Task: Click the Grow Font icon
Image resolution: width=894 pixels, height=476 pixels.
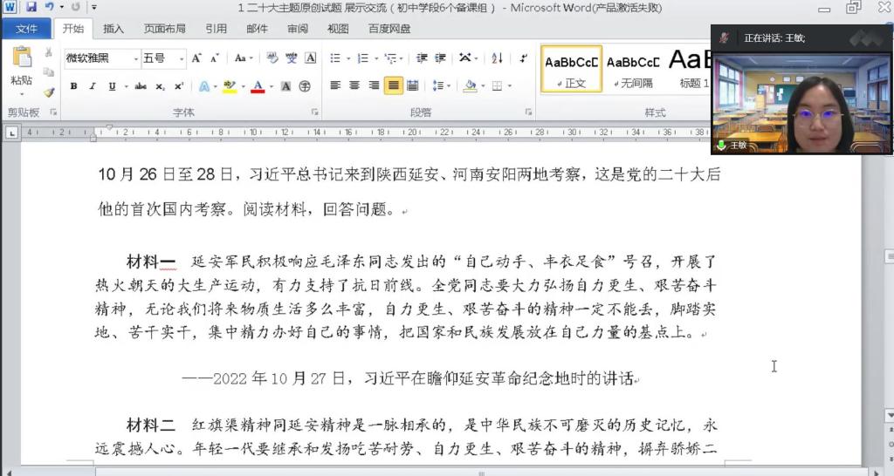Action: (196, 58)
